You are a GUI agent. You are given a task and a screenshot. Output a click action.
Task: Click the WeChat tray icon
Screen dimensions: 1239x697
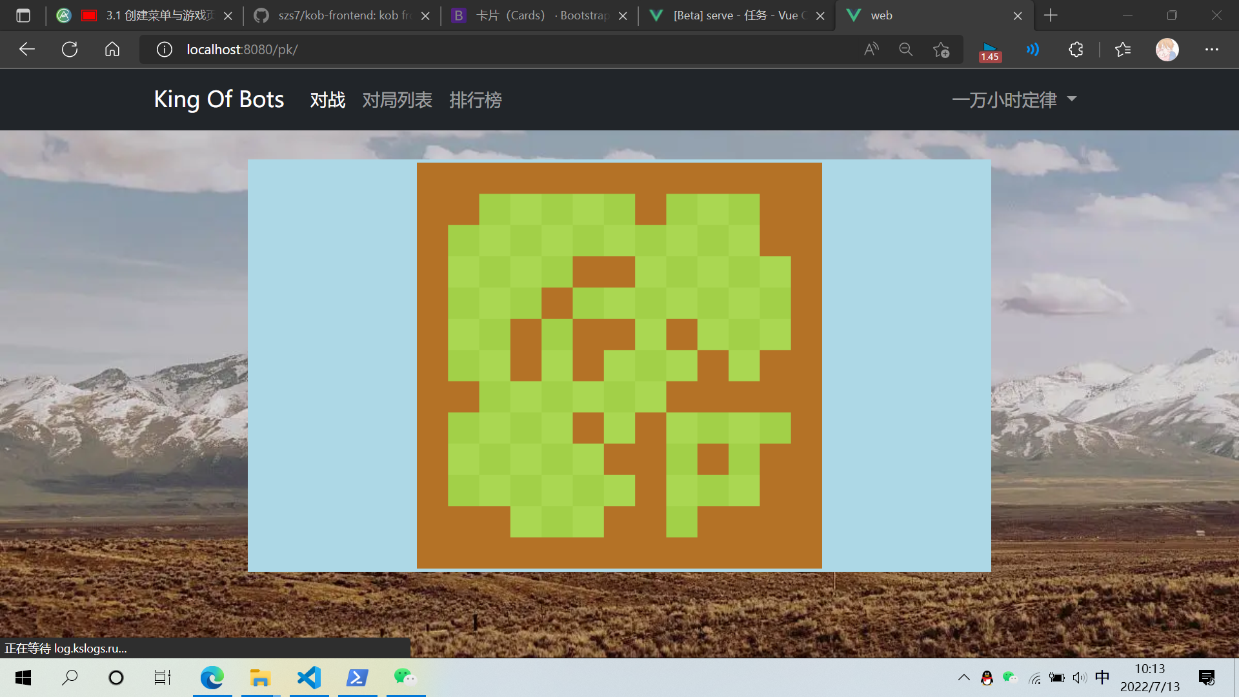coord(1010,678)
